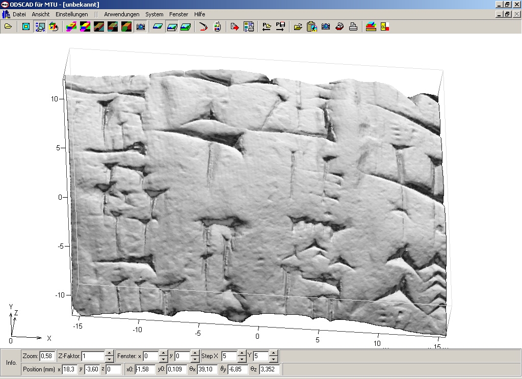Click the open file folder icon
The width and height of the screenshot is (522, 379).
8,26
